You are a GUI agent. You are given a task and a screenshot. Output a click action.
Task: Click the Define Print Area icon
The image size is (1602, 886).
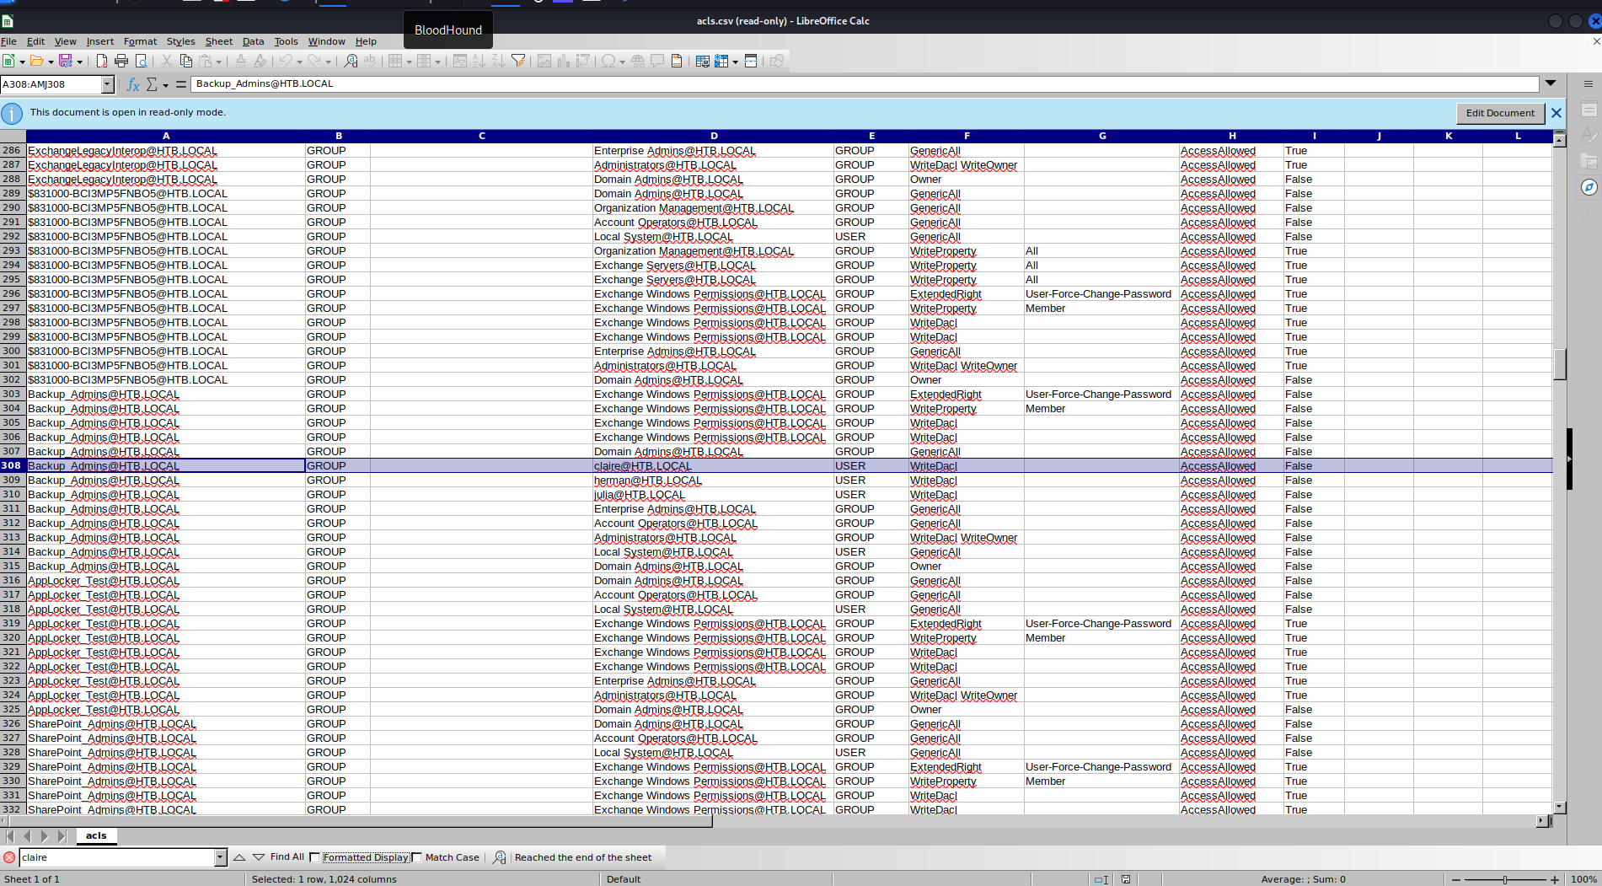click(702, 61)
